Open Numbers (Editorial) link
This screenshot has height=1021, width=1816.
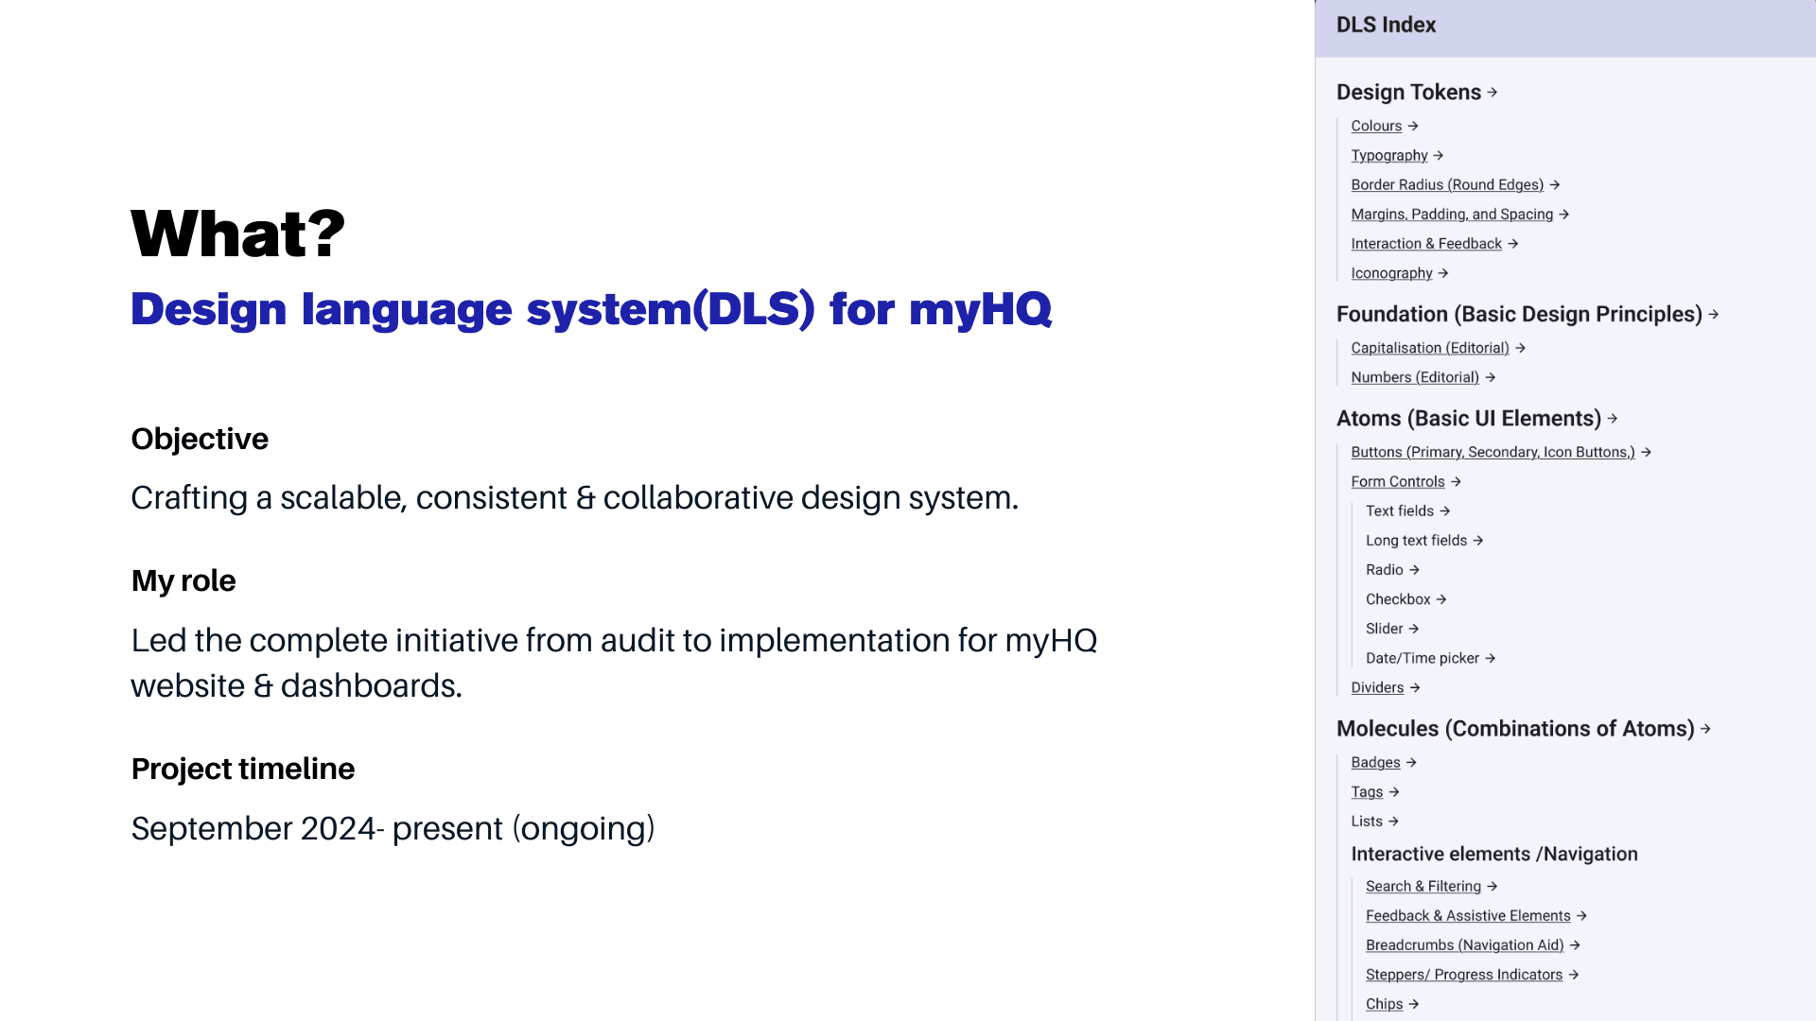[x=1414, y=377]
